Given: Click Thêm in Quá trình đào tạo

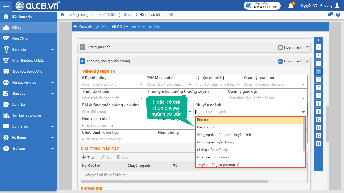Looking at the screenshot, I should [x=89, y=157].
